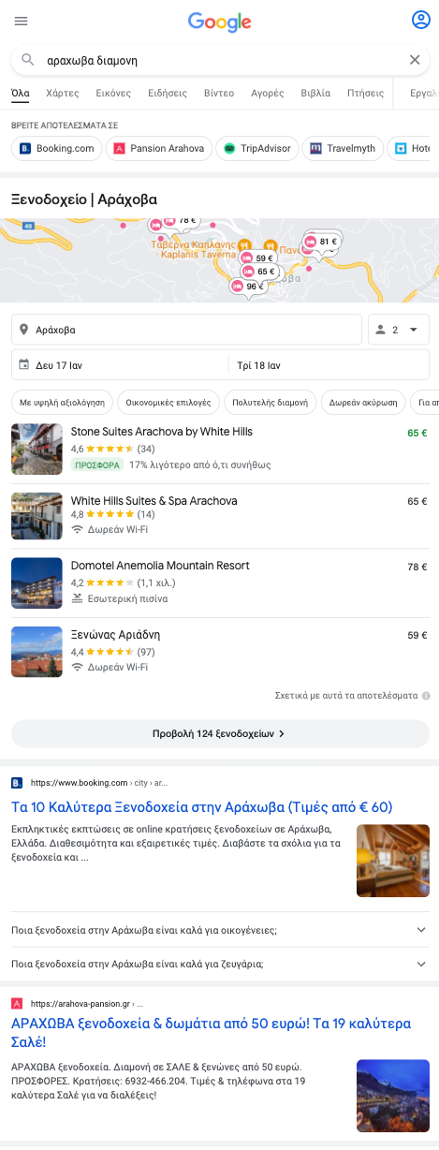
Task: Enable the Οικονομικές επιλογές filter chip
Action: click(168, 402)
